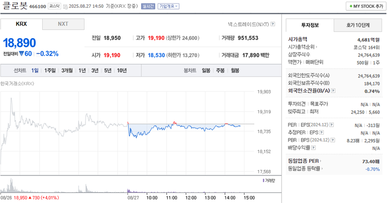The image size is (388, 203).
Task: Click the 코스닥 market badge
Action: click(x=54, y=6)
